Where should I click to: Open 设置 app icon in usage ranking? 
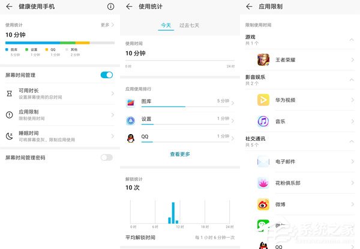pos(131,120)
